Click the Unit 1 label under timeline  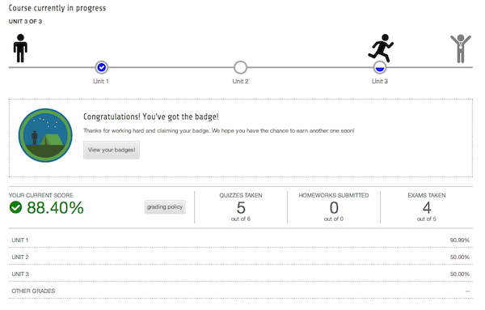tap(101, 82)
